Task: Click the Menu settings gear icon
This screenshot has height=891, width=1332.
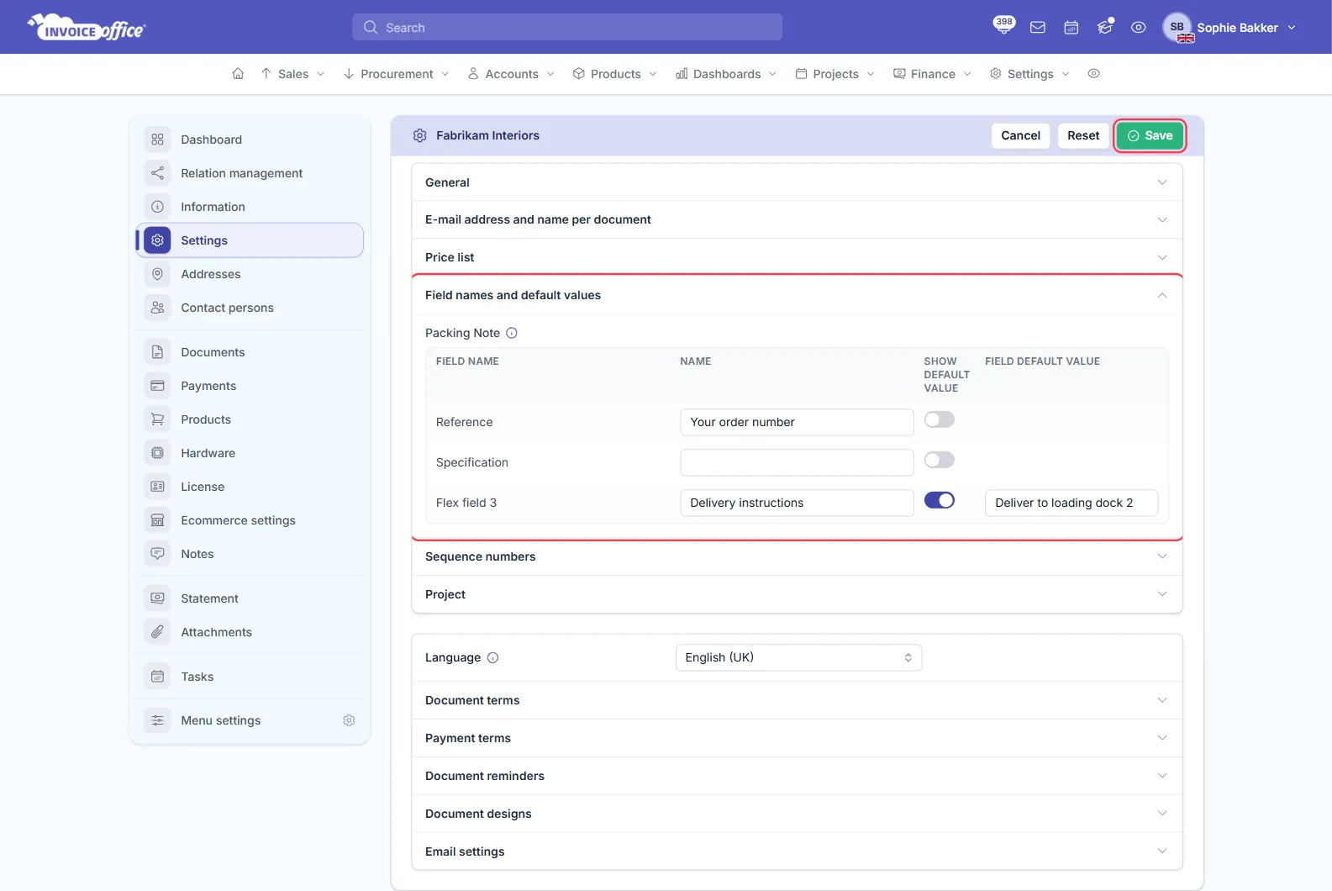Action: [x=350, y=720]
